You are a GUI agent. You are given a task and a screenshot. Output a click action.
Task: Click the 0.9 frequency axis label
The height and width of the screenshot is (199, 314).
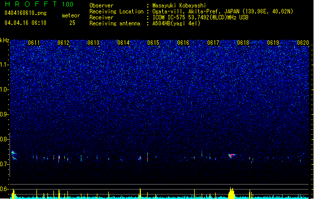click(x=4, y=114)
